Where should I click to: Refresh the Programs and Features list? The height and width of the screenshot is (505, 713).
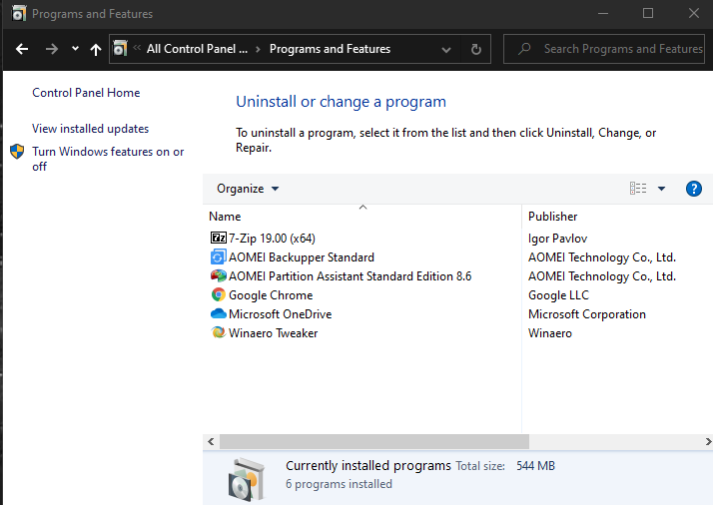[475, 49]
